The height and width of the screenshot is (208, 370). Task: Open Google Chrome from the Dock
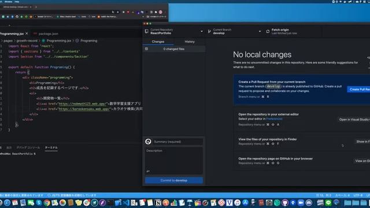pyautogui.click(x=47, y=203)
